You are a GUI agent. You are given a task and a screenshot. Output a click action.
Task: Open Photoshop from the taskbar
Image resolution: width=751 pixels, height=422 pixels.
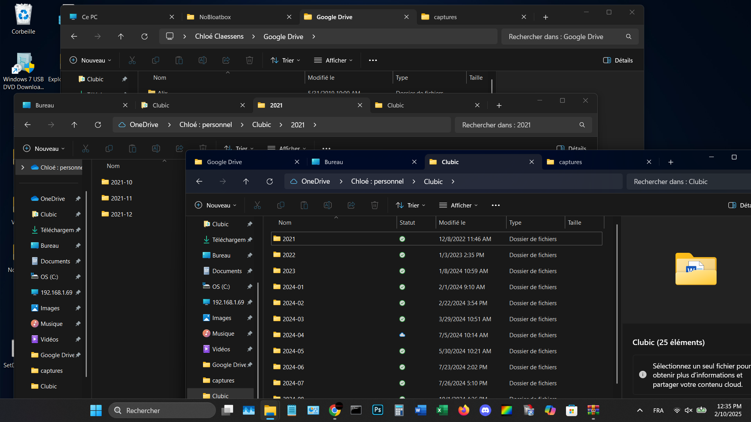377,410
